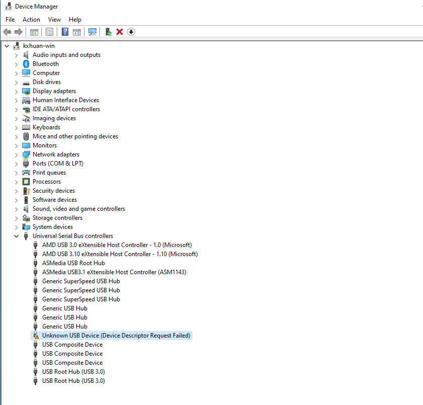Image resolution: width=423 pixels, height=405 pixels.
Task: Expand Software devices category
Action: click(x=16, y=200)
